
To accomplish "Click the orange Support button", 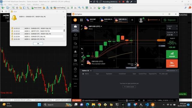I will click(x=77, y=100).
